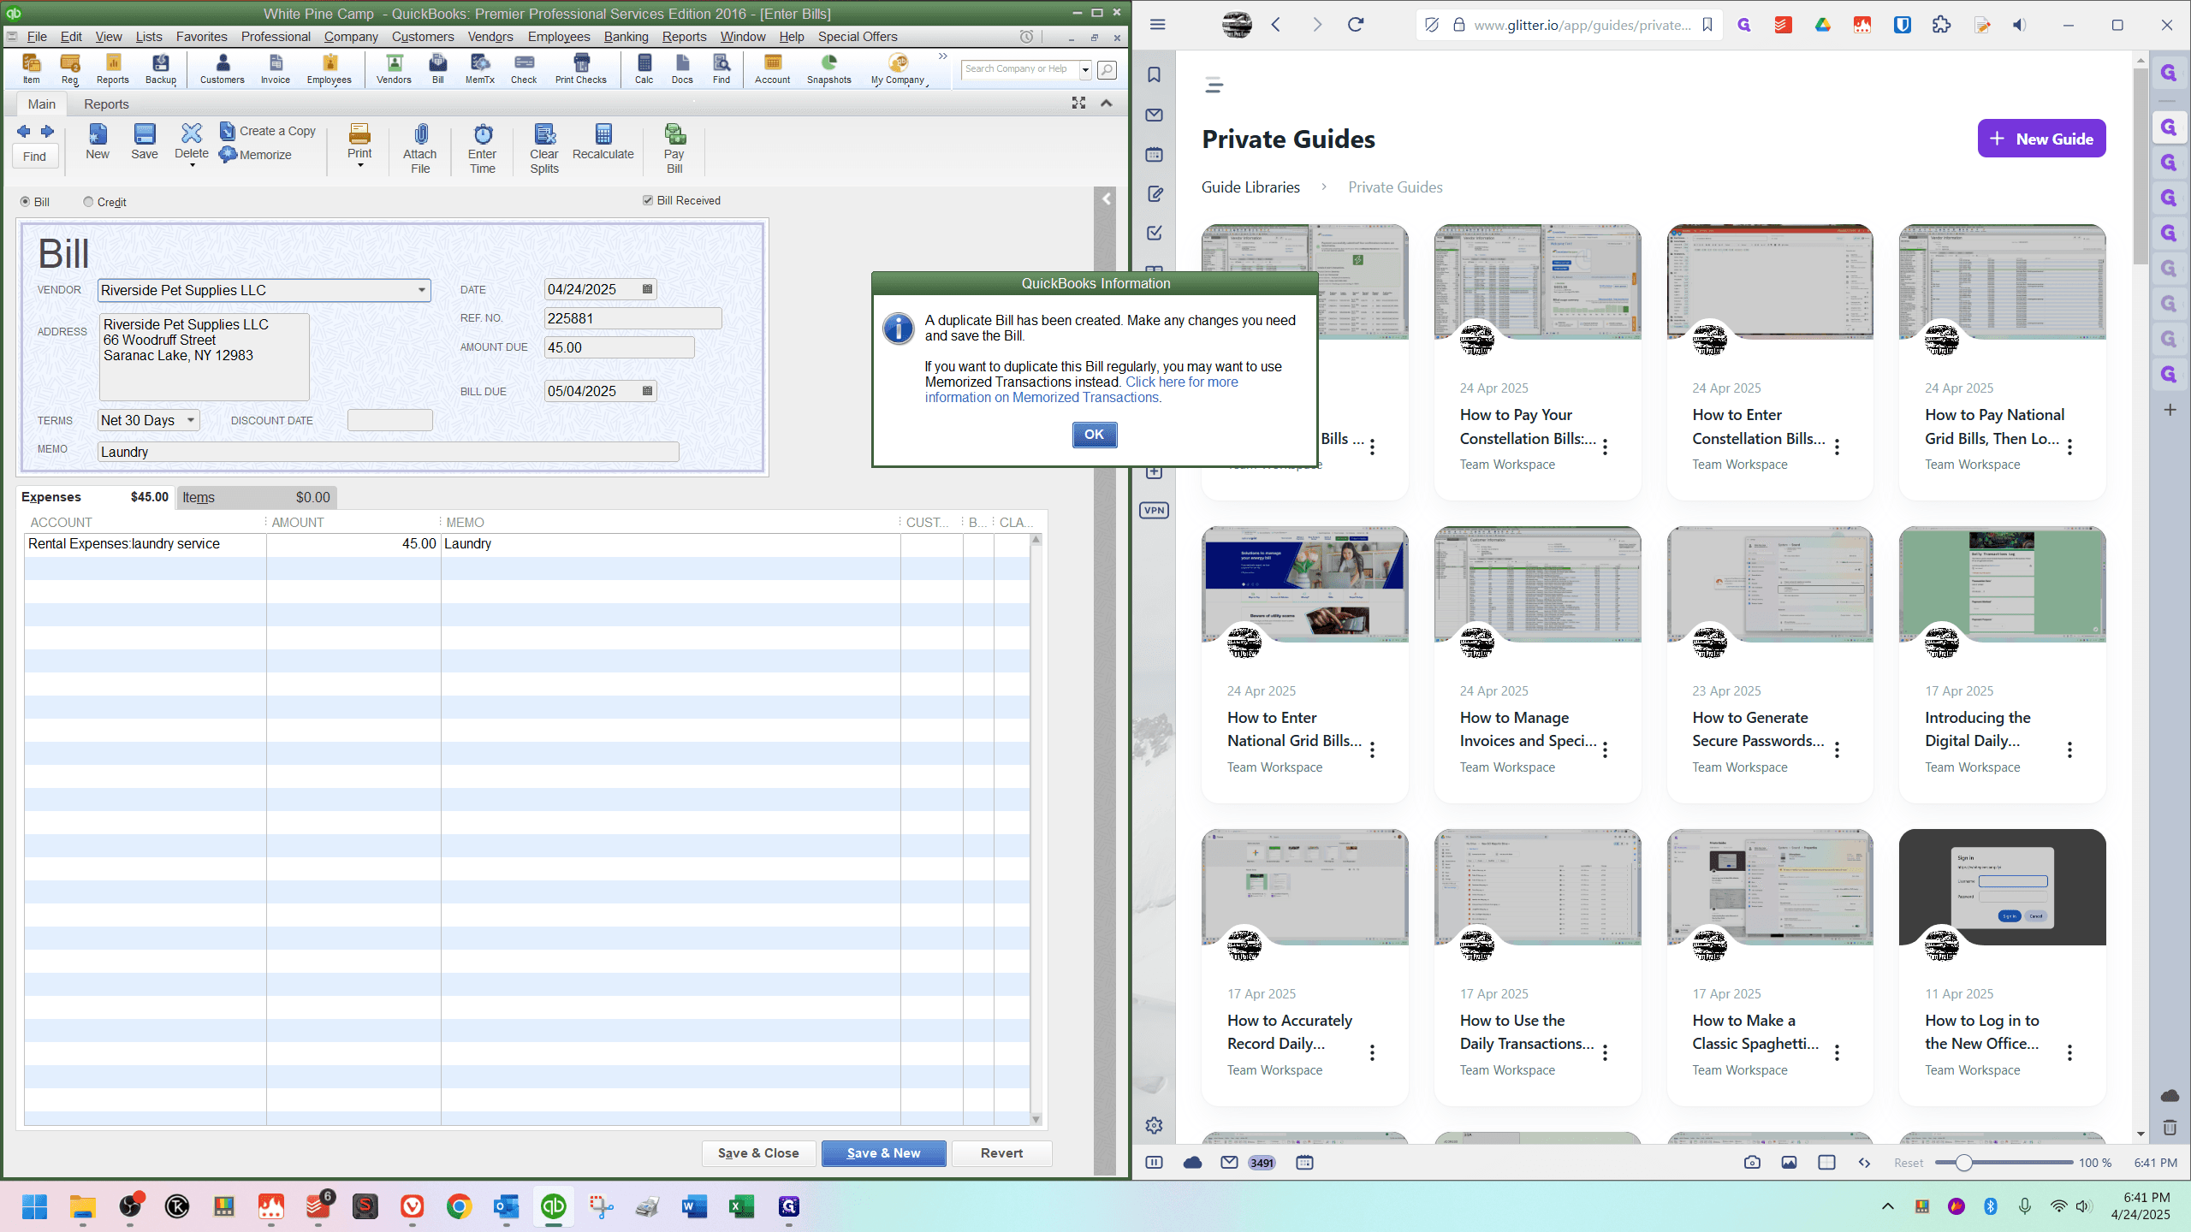The width and height of the screenshot is (2191, 1232).
Task: Open the Bill Due calendar picker
Action: tap(648, 391)
